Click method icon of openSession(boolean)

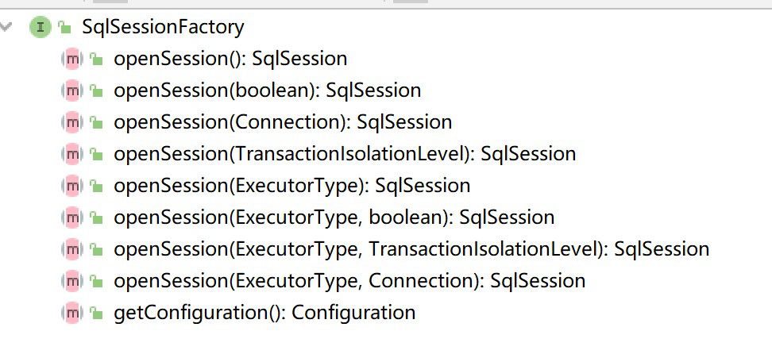72,90
